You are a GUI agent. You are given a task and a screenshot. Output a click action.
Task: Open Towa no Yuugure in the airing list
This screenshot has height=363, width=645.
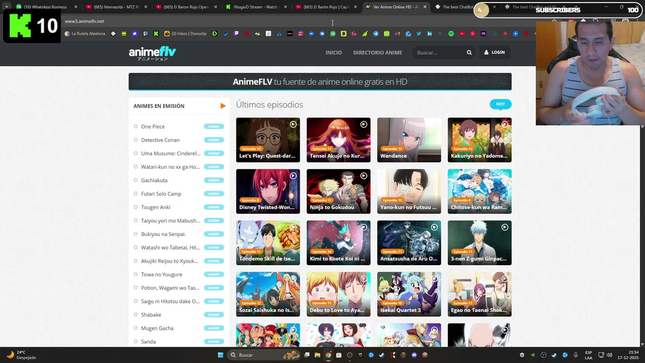coord(162,274)
